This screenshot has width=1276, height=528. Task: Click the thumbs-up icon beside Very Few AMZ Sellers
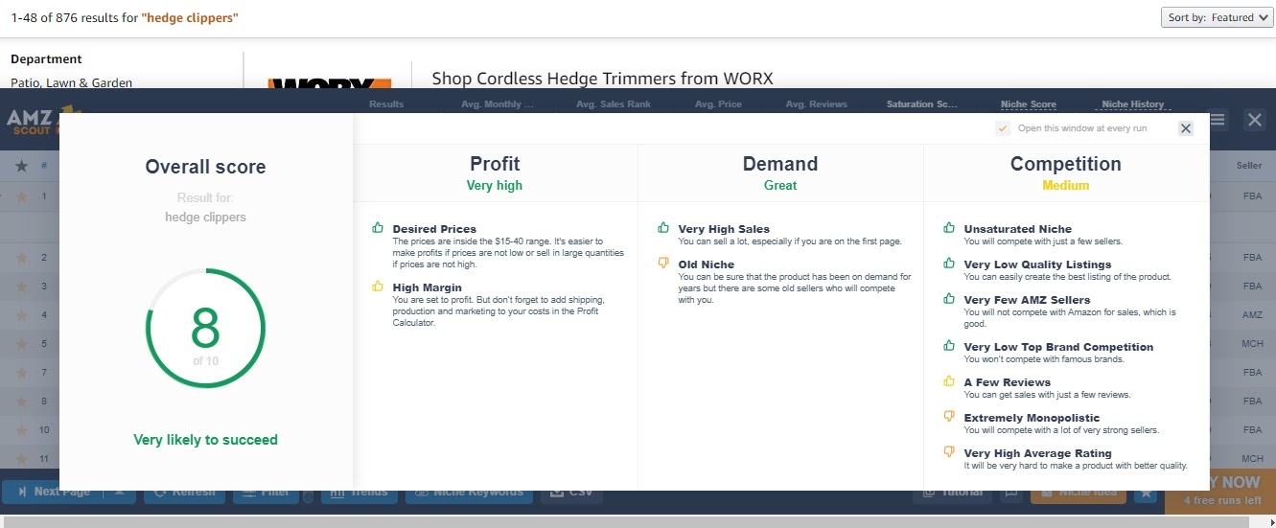(x=949, y=299)
